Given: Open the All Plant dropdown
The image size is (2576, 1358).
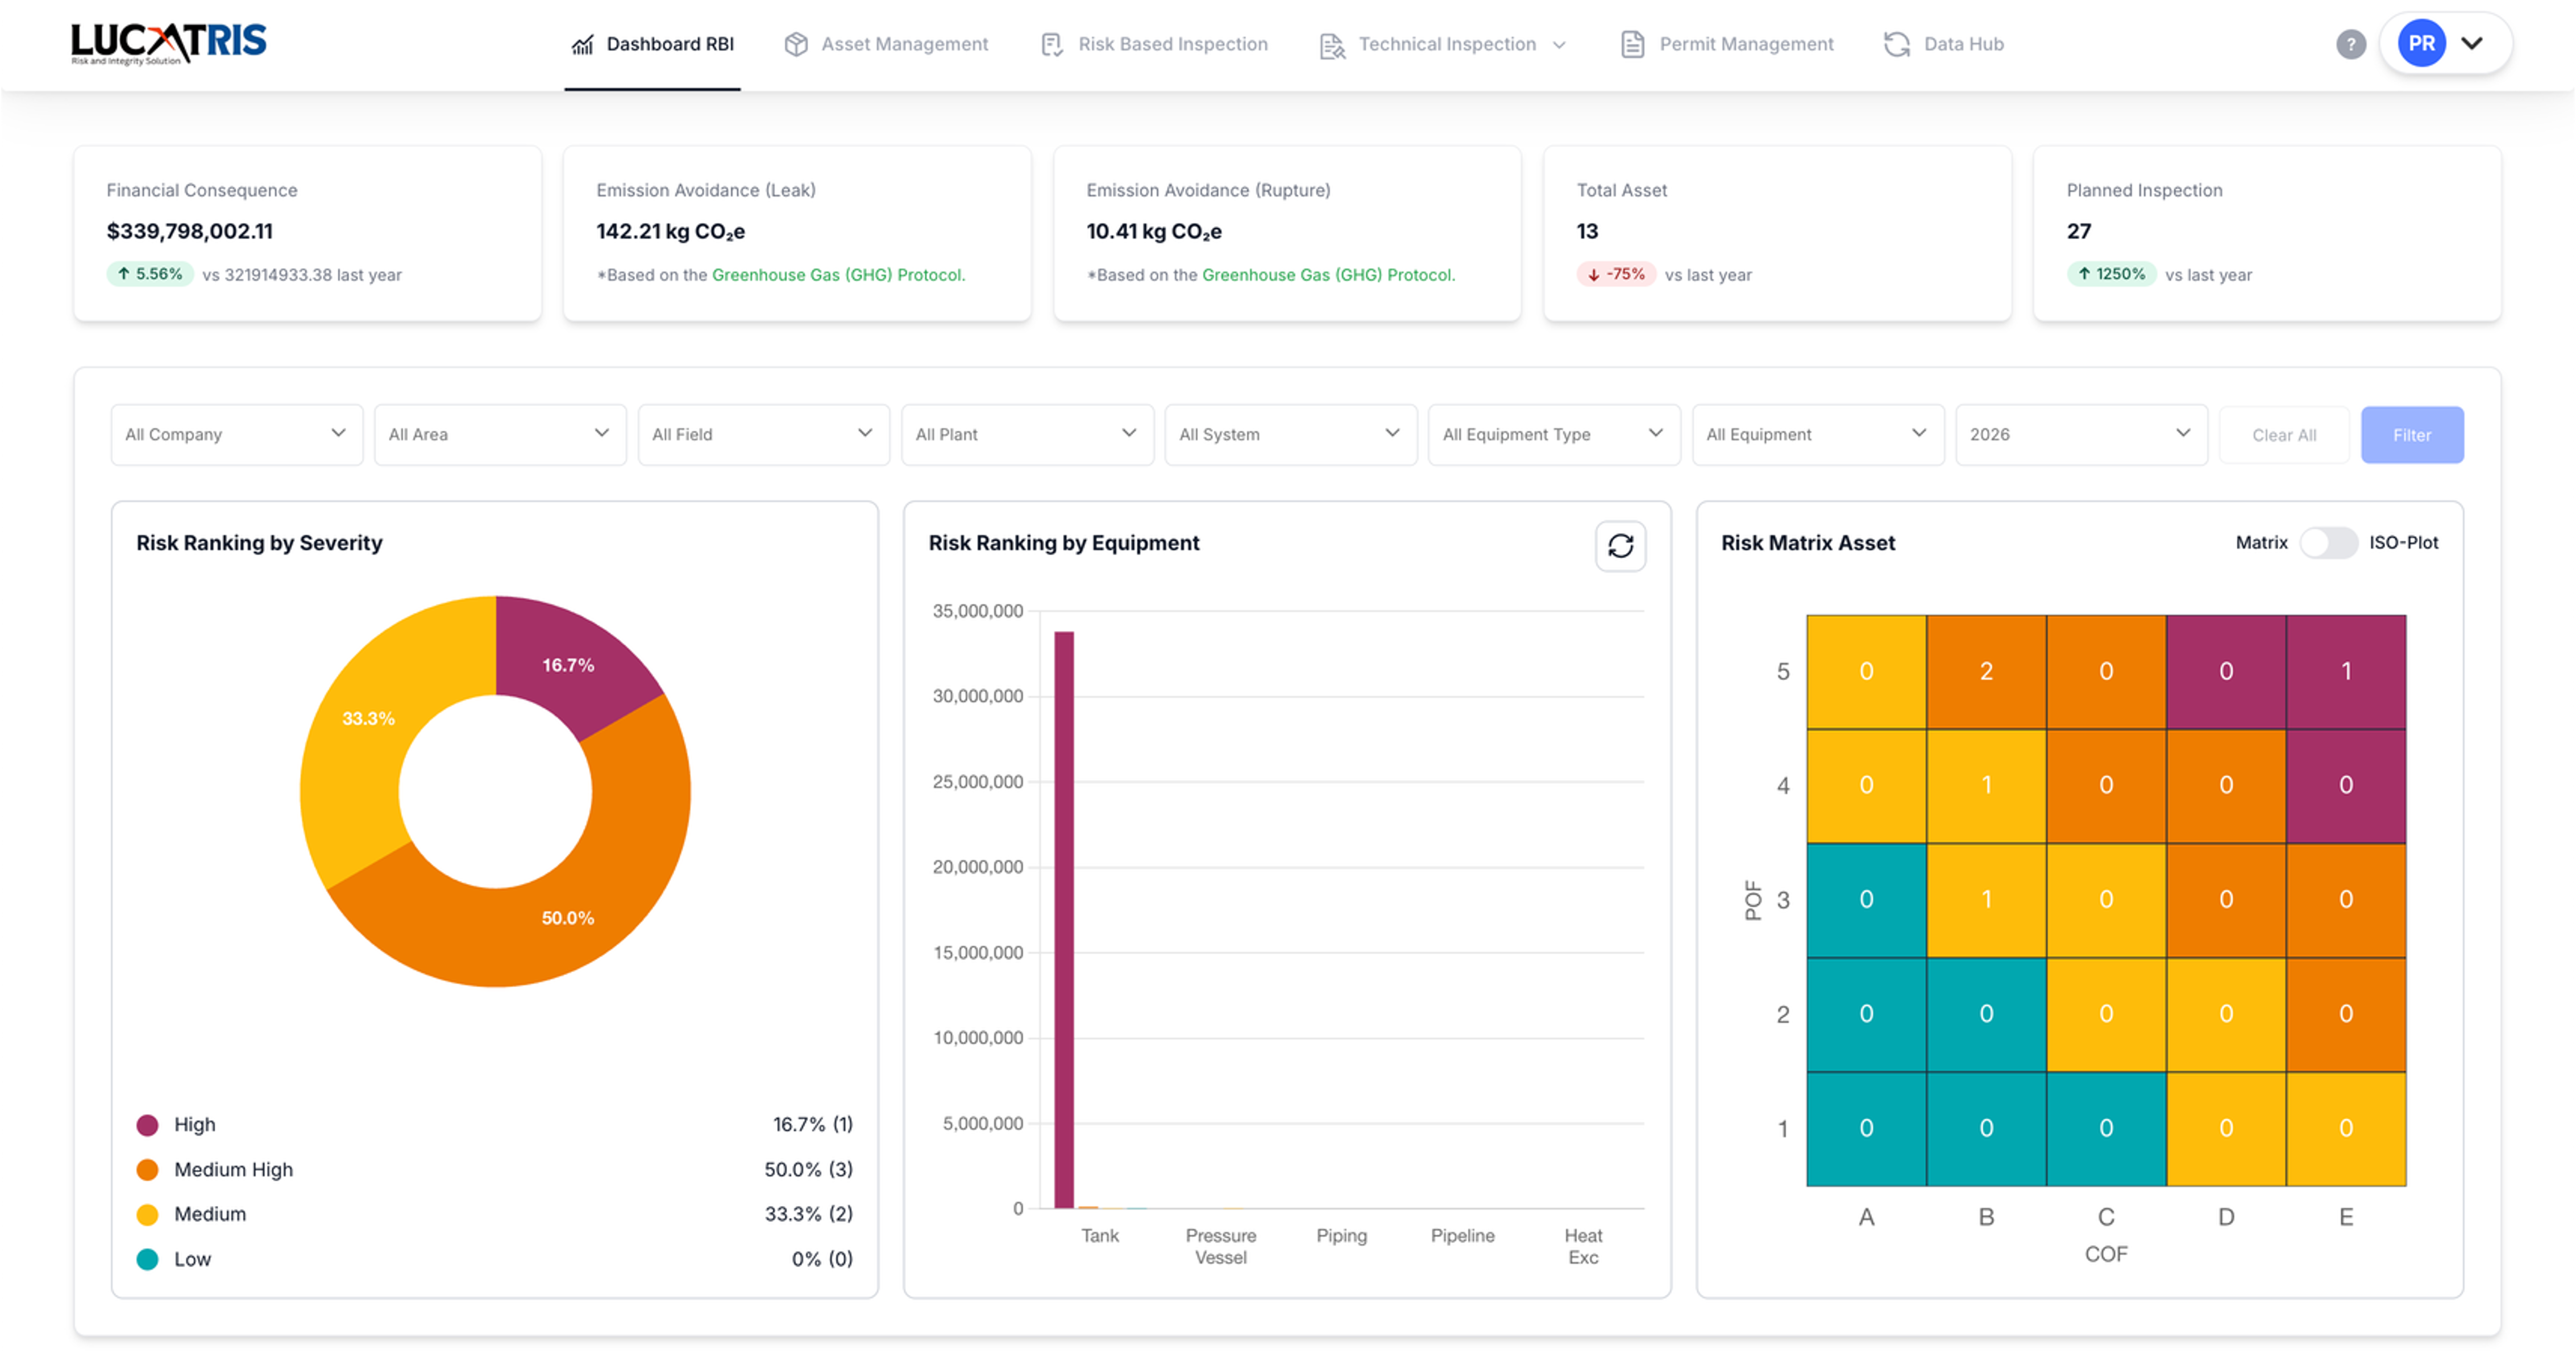Looking at the screenshot, I should pyautogui.click(x=1027, y=434).
